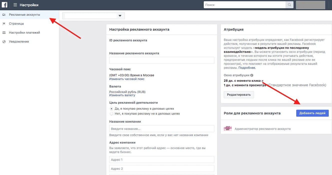Click the Название компании input field

pos(162,129)
